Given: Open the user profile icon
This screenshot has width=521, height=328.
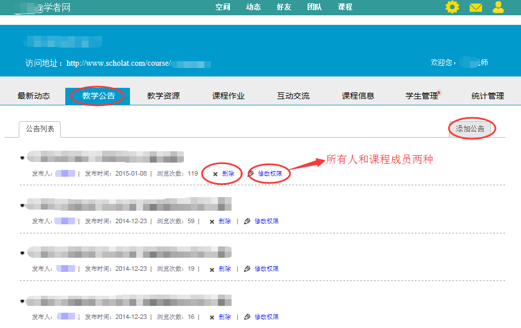Looking at the screenshot, I should (x=498, y=7).
